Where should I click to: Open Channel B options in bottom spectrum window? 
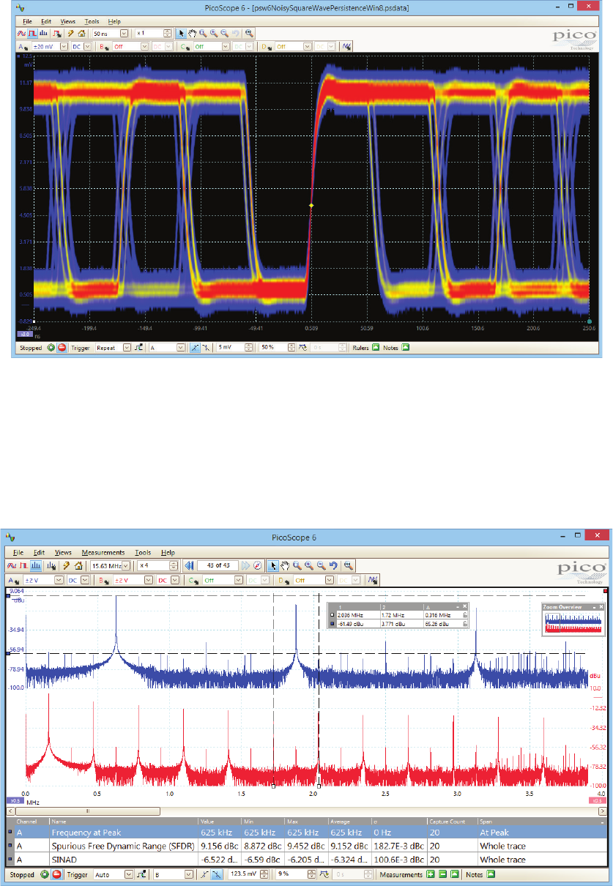[105, 579]
